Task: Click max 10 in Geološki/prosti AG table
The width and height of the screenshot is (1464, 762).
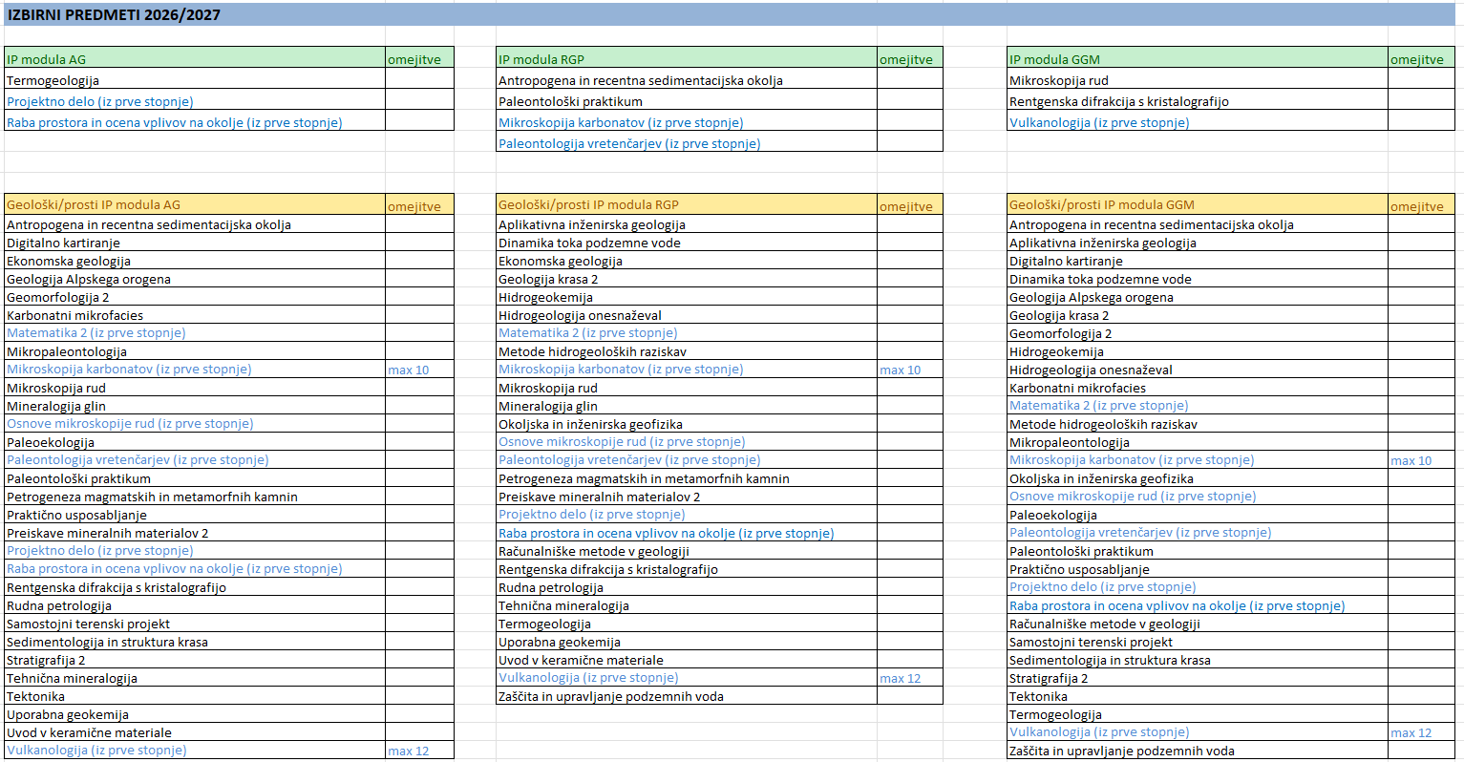Action: click(x=409, y=370)
